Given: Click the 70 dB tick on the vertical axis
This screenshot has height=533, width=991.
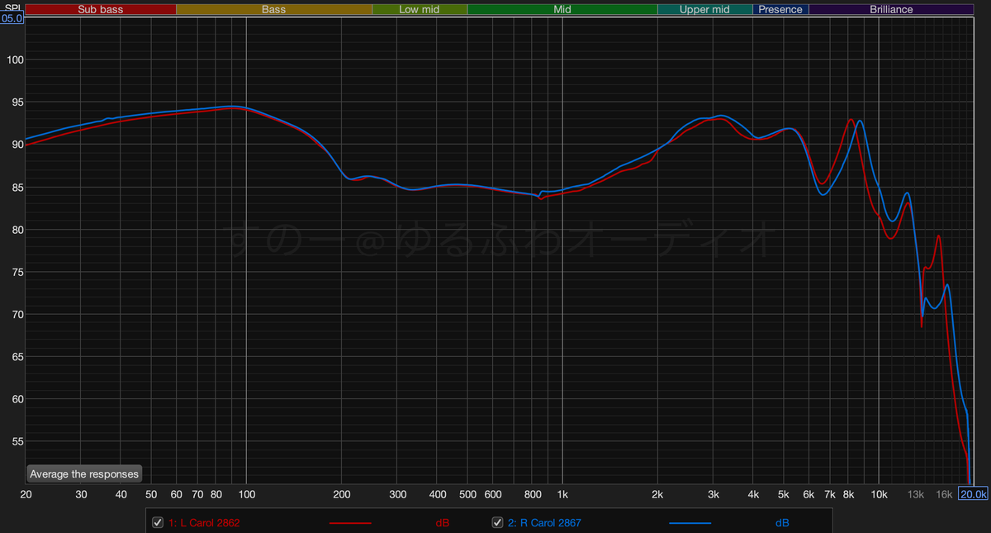Looking at the screenshot, I should (17, 315).
